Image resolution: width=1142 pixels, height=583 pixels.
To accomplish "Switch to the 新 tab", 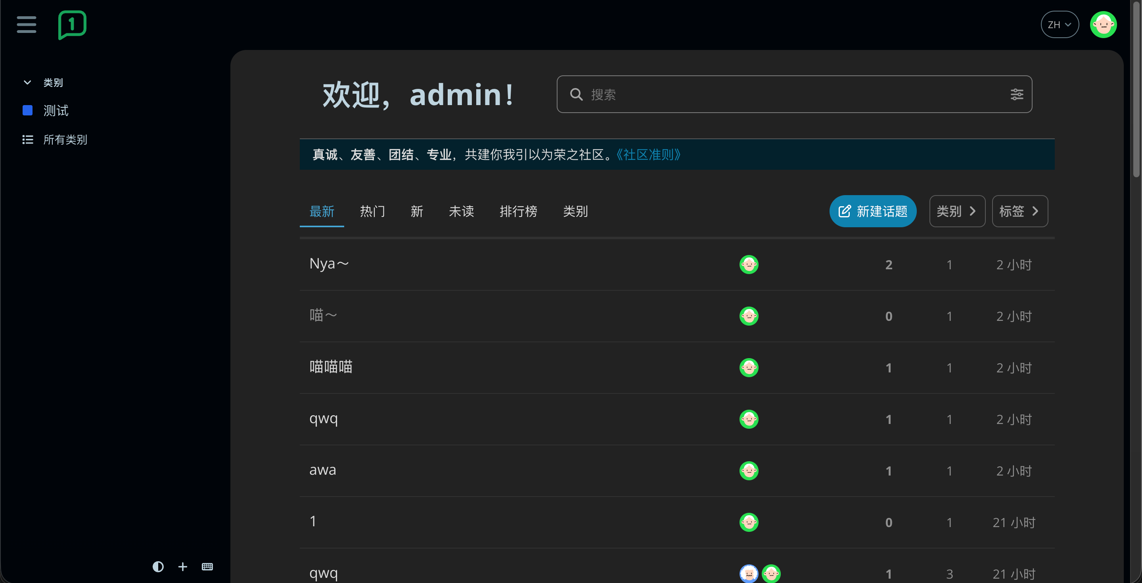I will click(417, 211).
